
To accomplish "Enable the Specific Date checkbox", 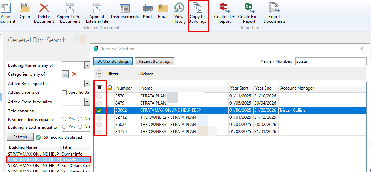I will click(64, 92).
